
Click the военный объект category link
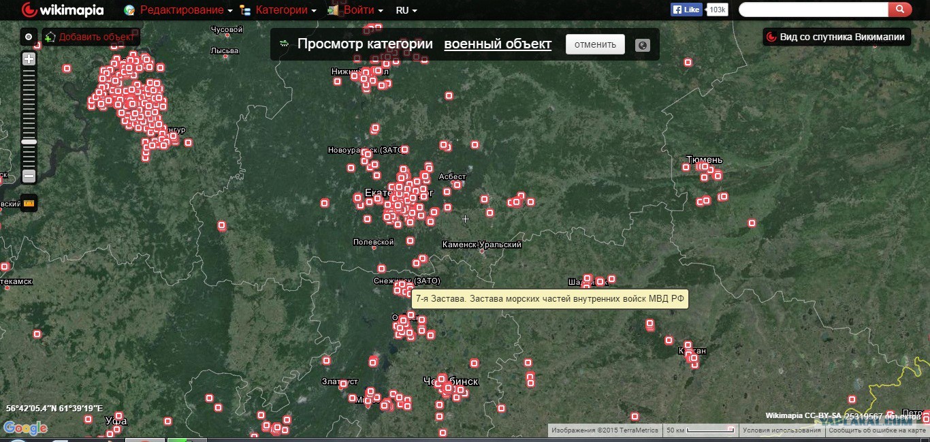coord(498,44)
